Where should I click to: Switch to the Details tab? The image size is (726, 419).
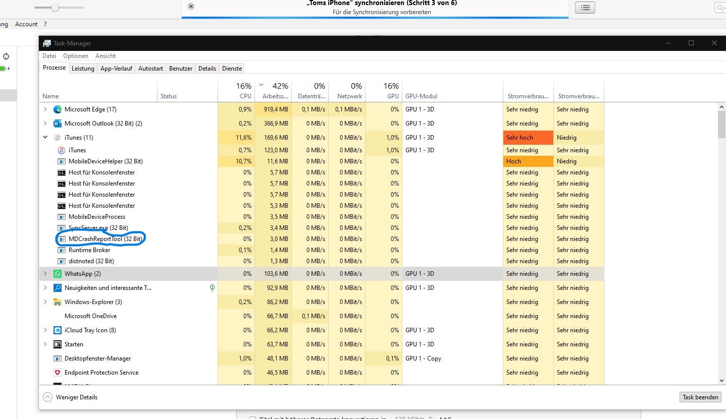pos(207,69)
